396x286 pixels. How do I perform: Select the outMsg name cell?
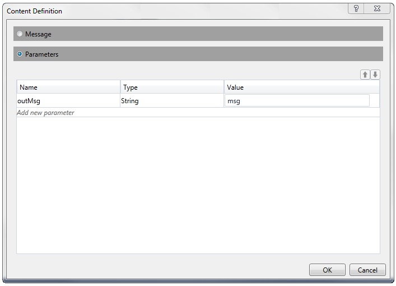[x=68, y=101]
